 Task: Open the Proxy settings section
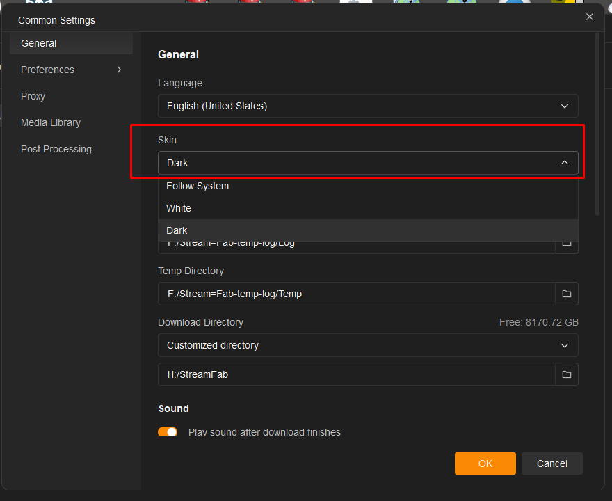pyautogui.click(x=33, y=96)
